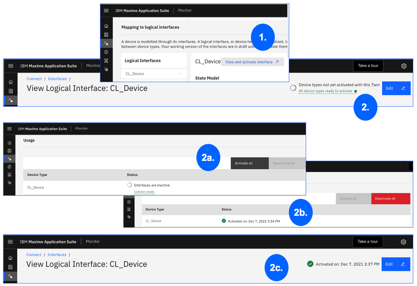Open the devices icon at the bottom of the Mapping to logical interfaces sidebar
417x286 pixels.
pos(106,69)
